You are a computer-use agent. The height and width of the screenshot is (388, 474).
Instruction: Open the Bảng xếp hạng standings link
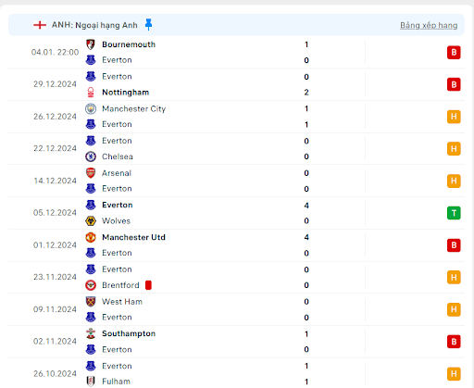click(x=429, y=25)
